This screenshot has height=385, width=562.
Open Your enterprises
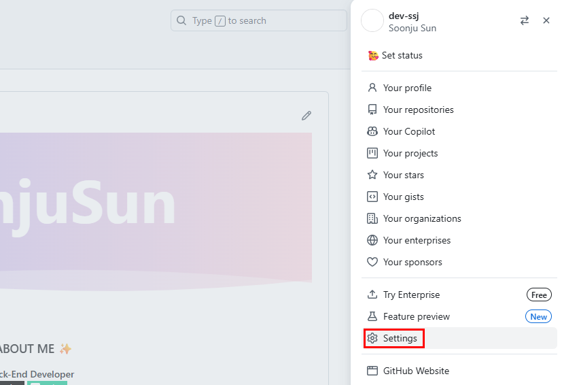459,240
